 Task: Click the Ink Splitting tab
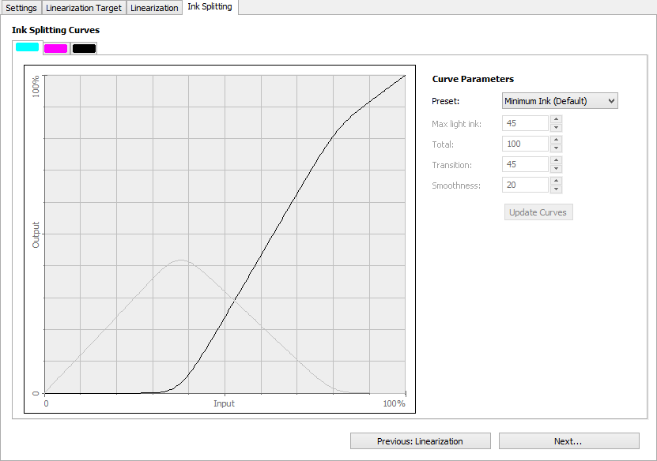[x=210, y=7]
